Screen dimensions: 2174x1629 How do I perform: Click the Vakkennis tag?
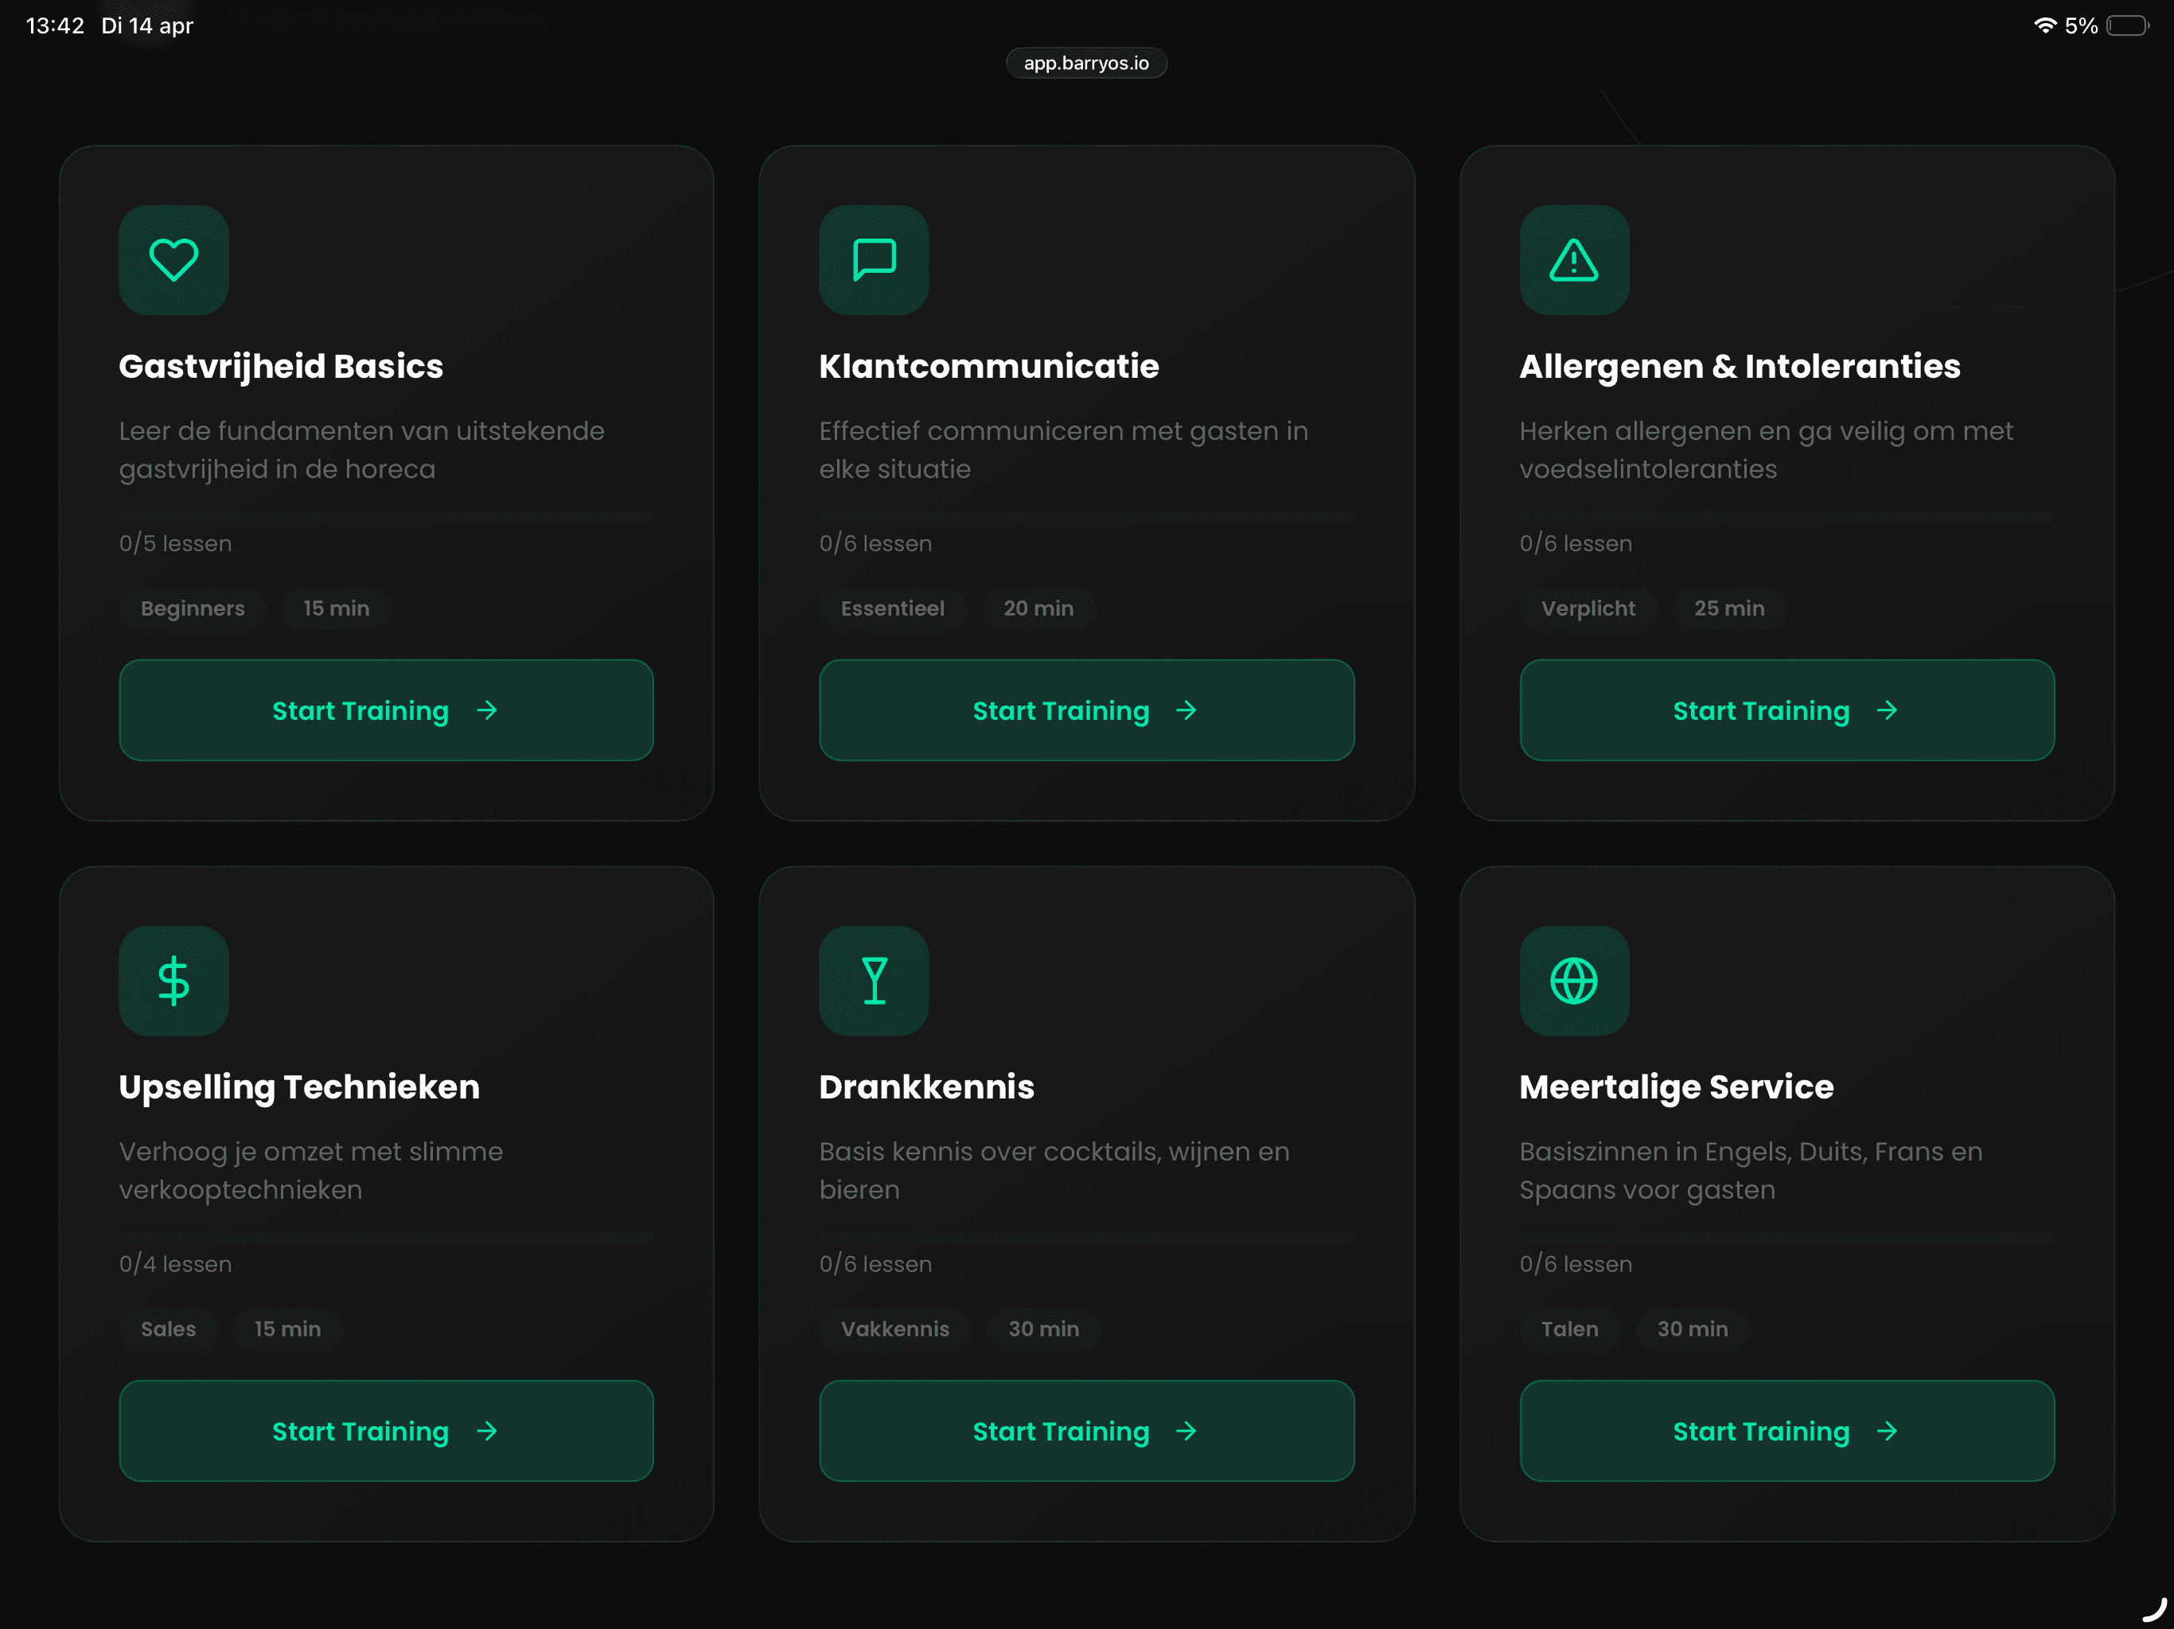pyautogui.click(x=894, y=1328)
